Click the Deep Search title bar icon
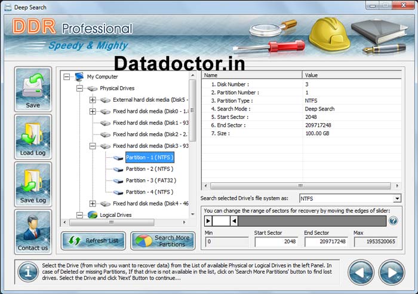The width and height of the screenshot is (418, 294). click(8, 7)
